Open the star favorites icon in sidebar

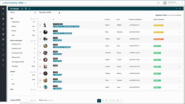(3, 9)
